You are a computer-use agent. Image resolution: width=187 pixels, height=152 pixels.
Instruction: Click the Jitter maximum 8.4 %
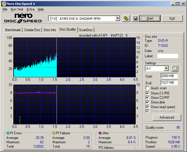[132, 142]
